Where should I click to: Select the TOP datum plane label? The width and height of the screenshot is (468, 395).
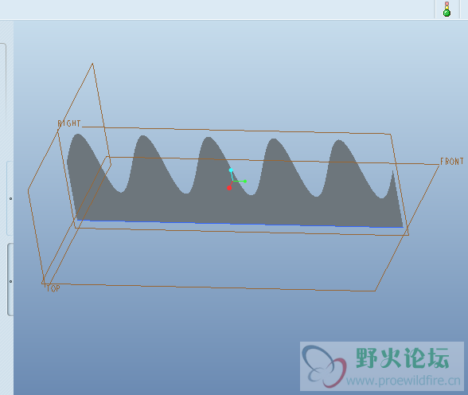(x=53, y=288)
